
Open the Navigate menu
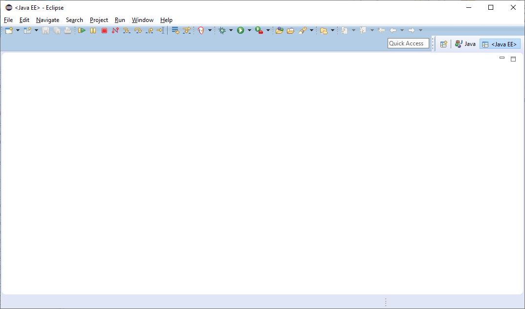click(x=47, y=20)
